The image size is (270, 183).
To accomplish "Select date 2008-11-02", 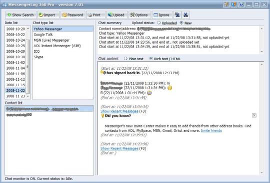I will [x=15, y=63].
